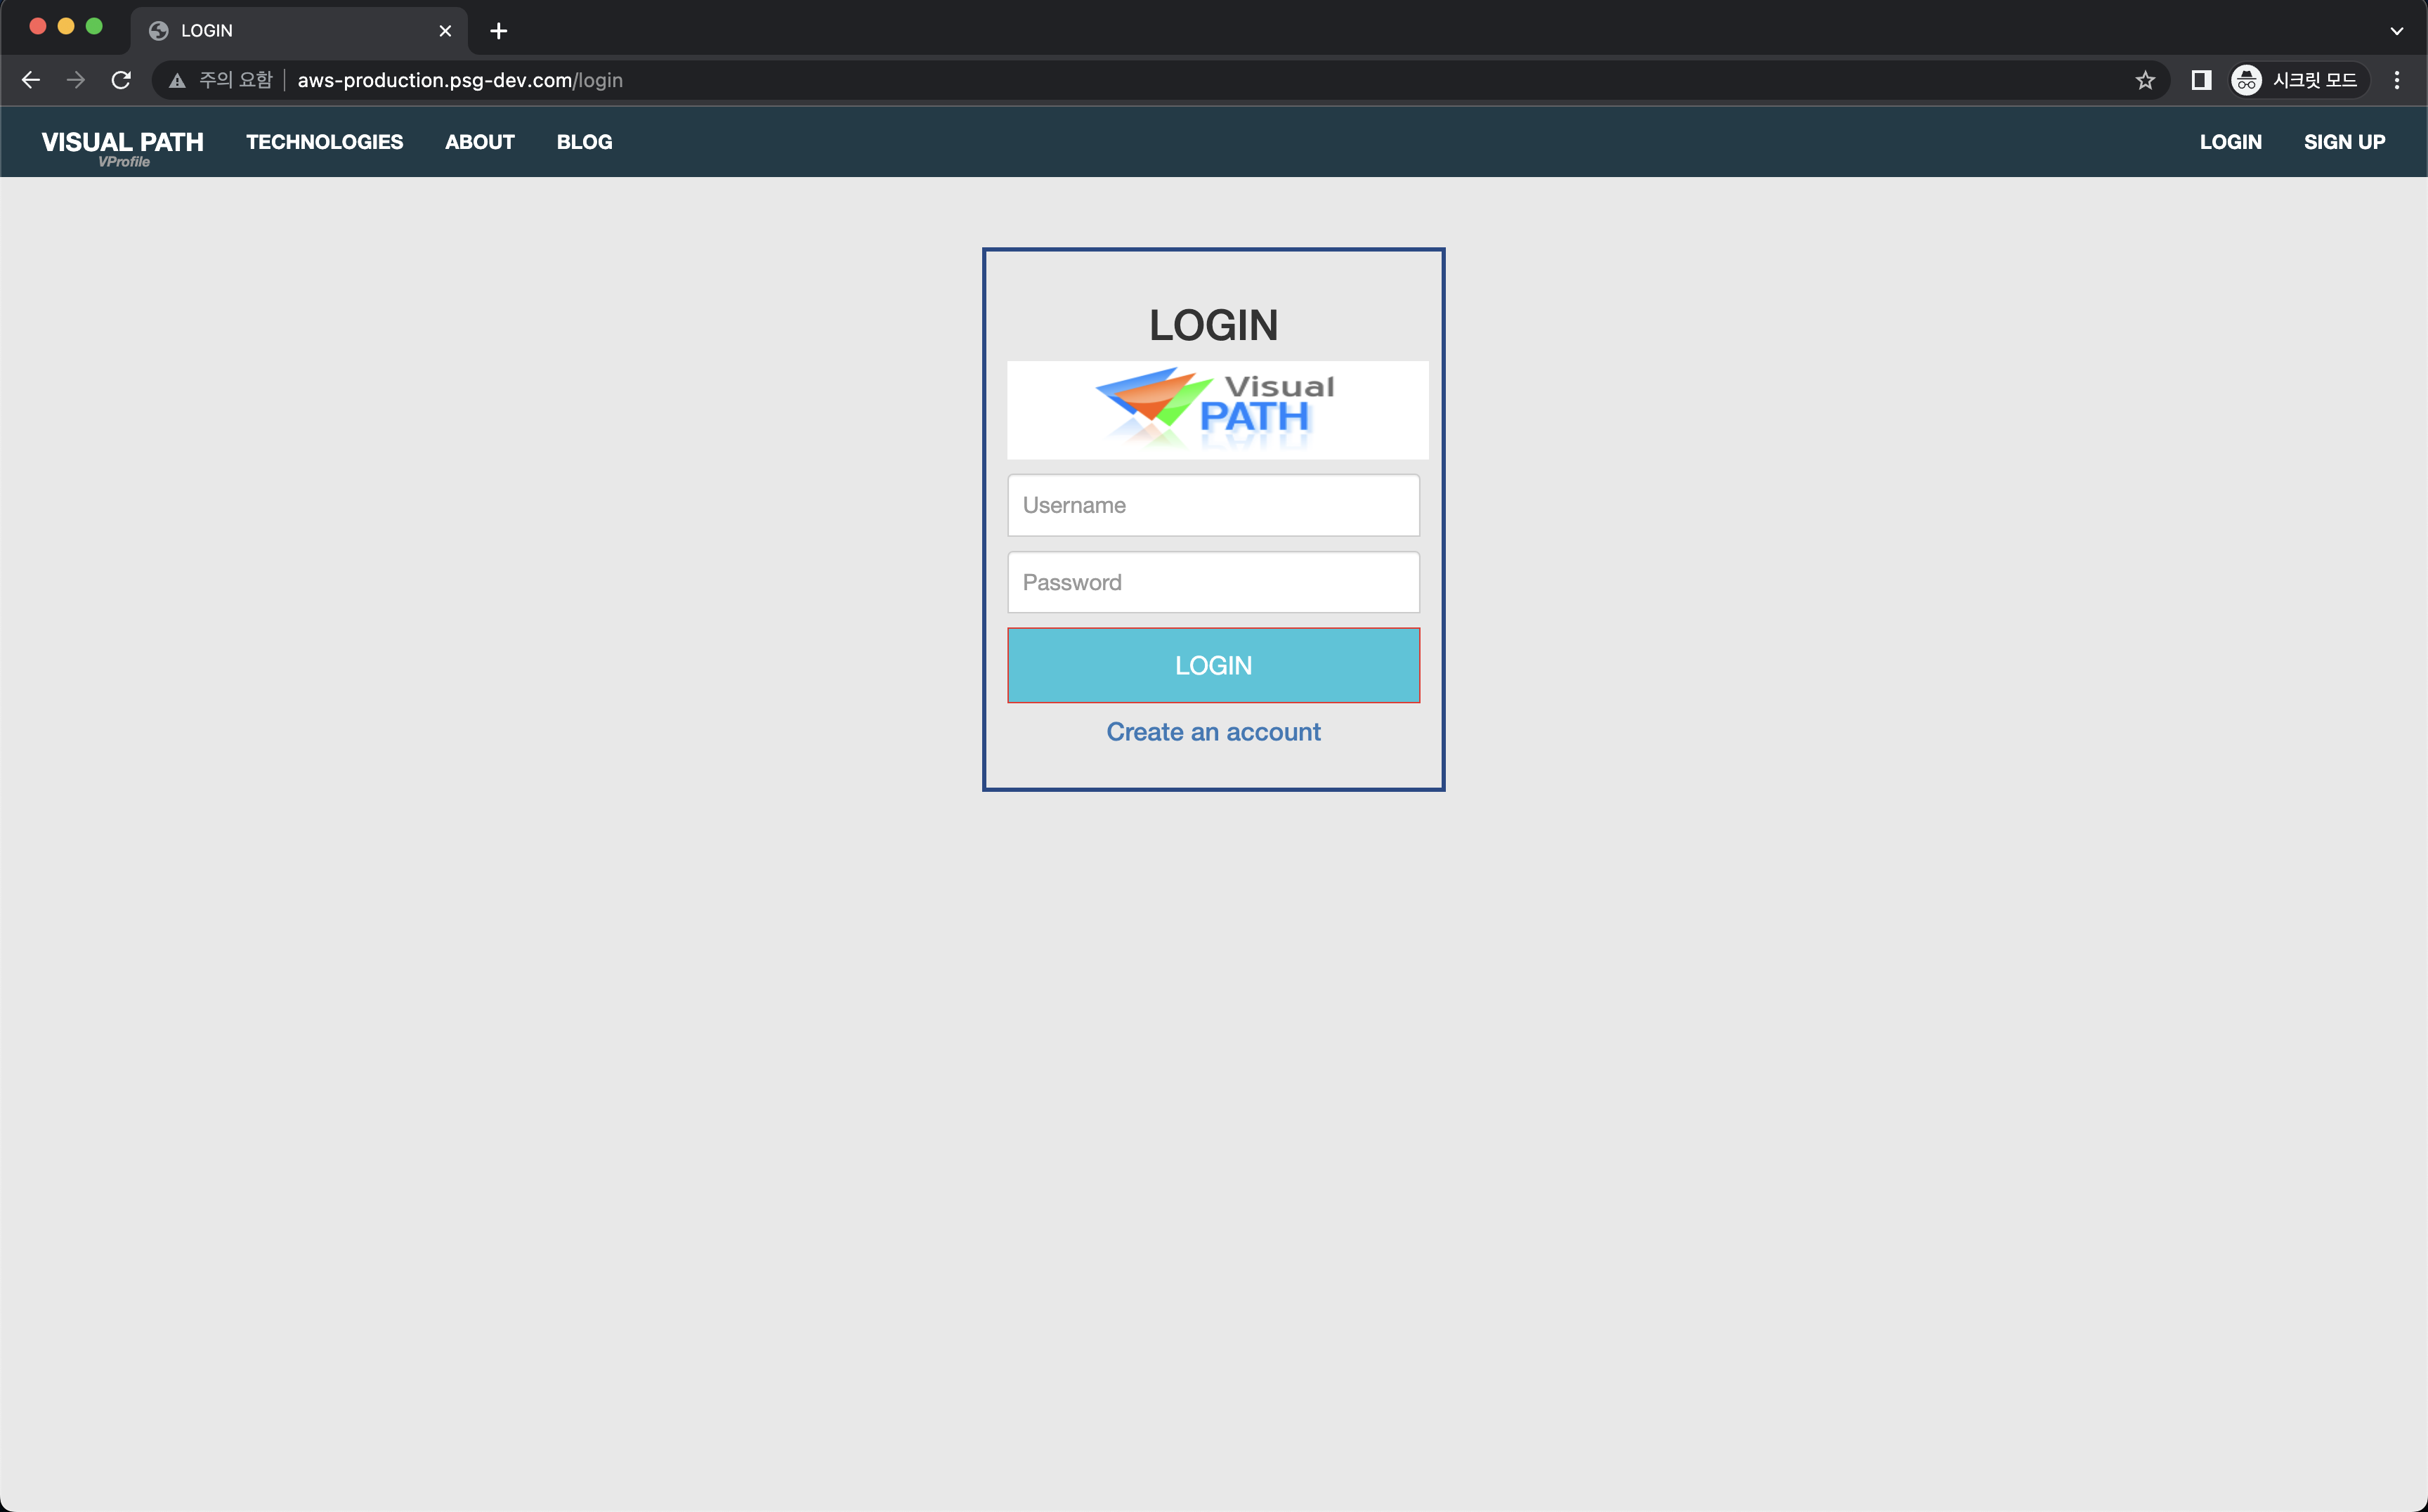Open the TECHNOLOGIES nav menu item

pos(324,142)
